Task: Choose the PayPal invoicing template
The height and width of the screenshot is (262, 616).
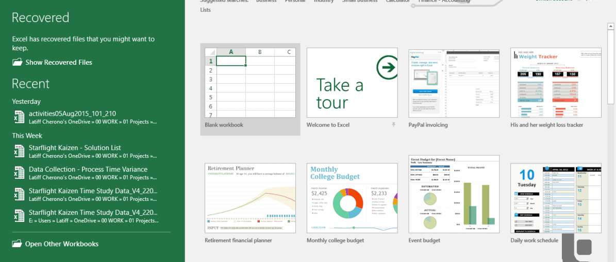Action: click(x=454, y=83)
